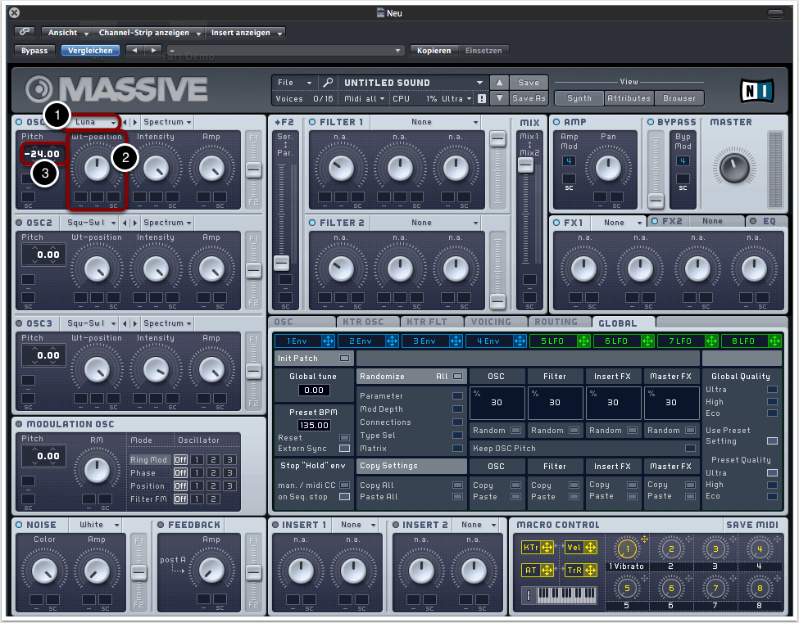
Task: Click the Native Instruments NI logo
Action: 756,90
